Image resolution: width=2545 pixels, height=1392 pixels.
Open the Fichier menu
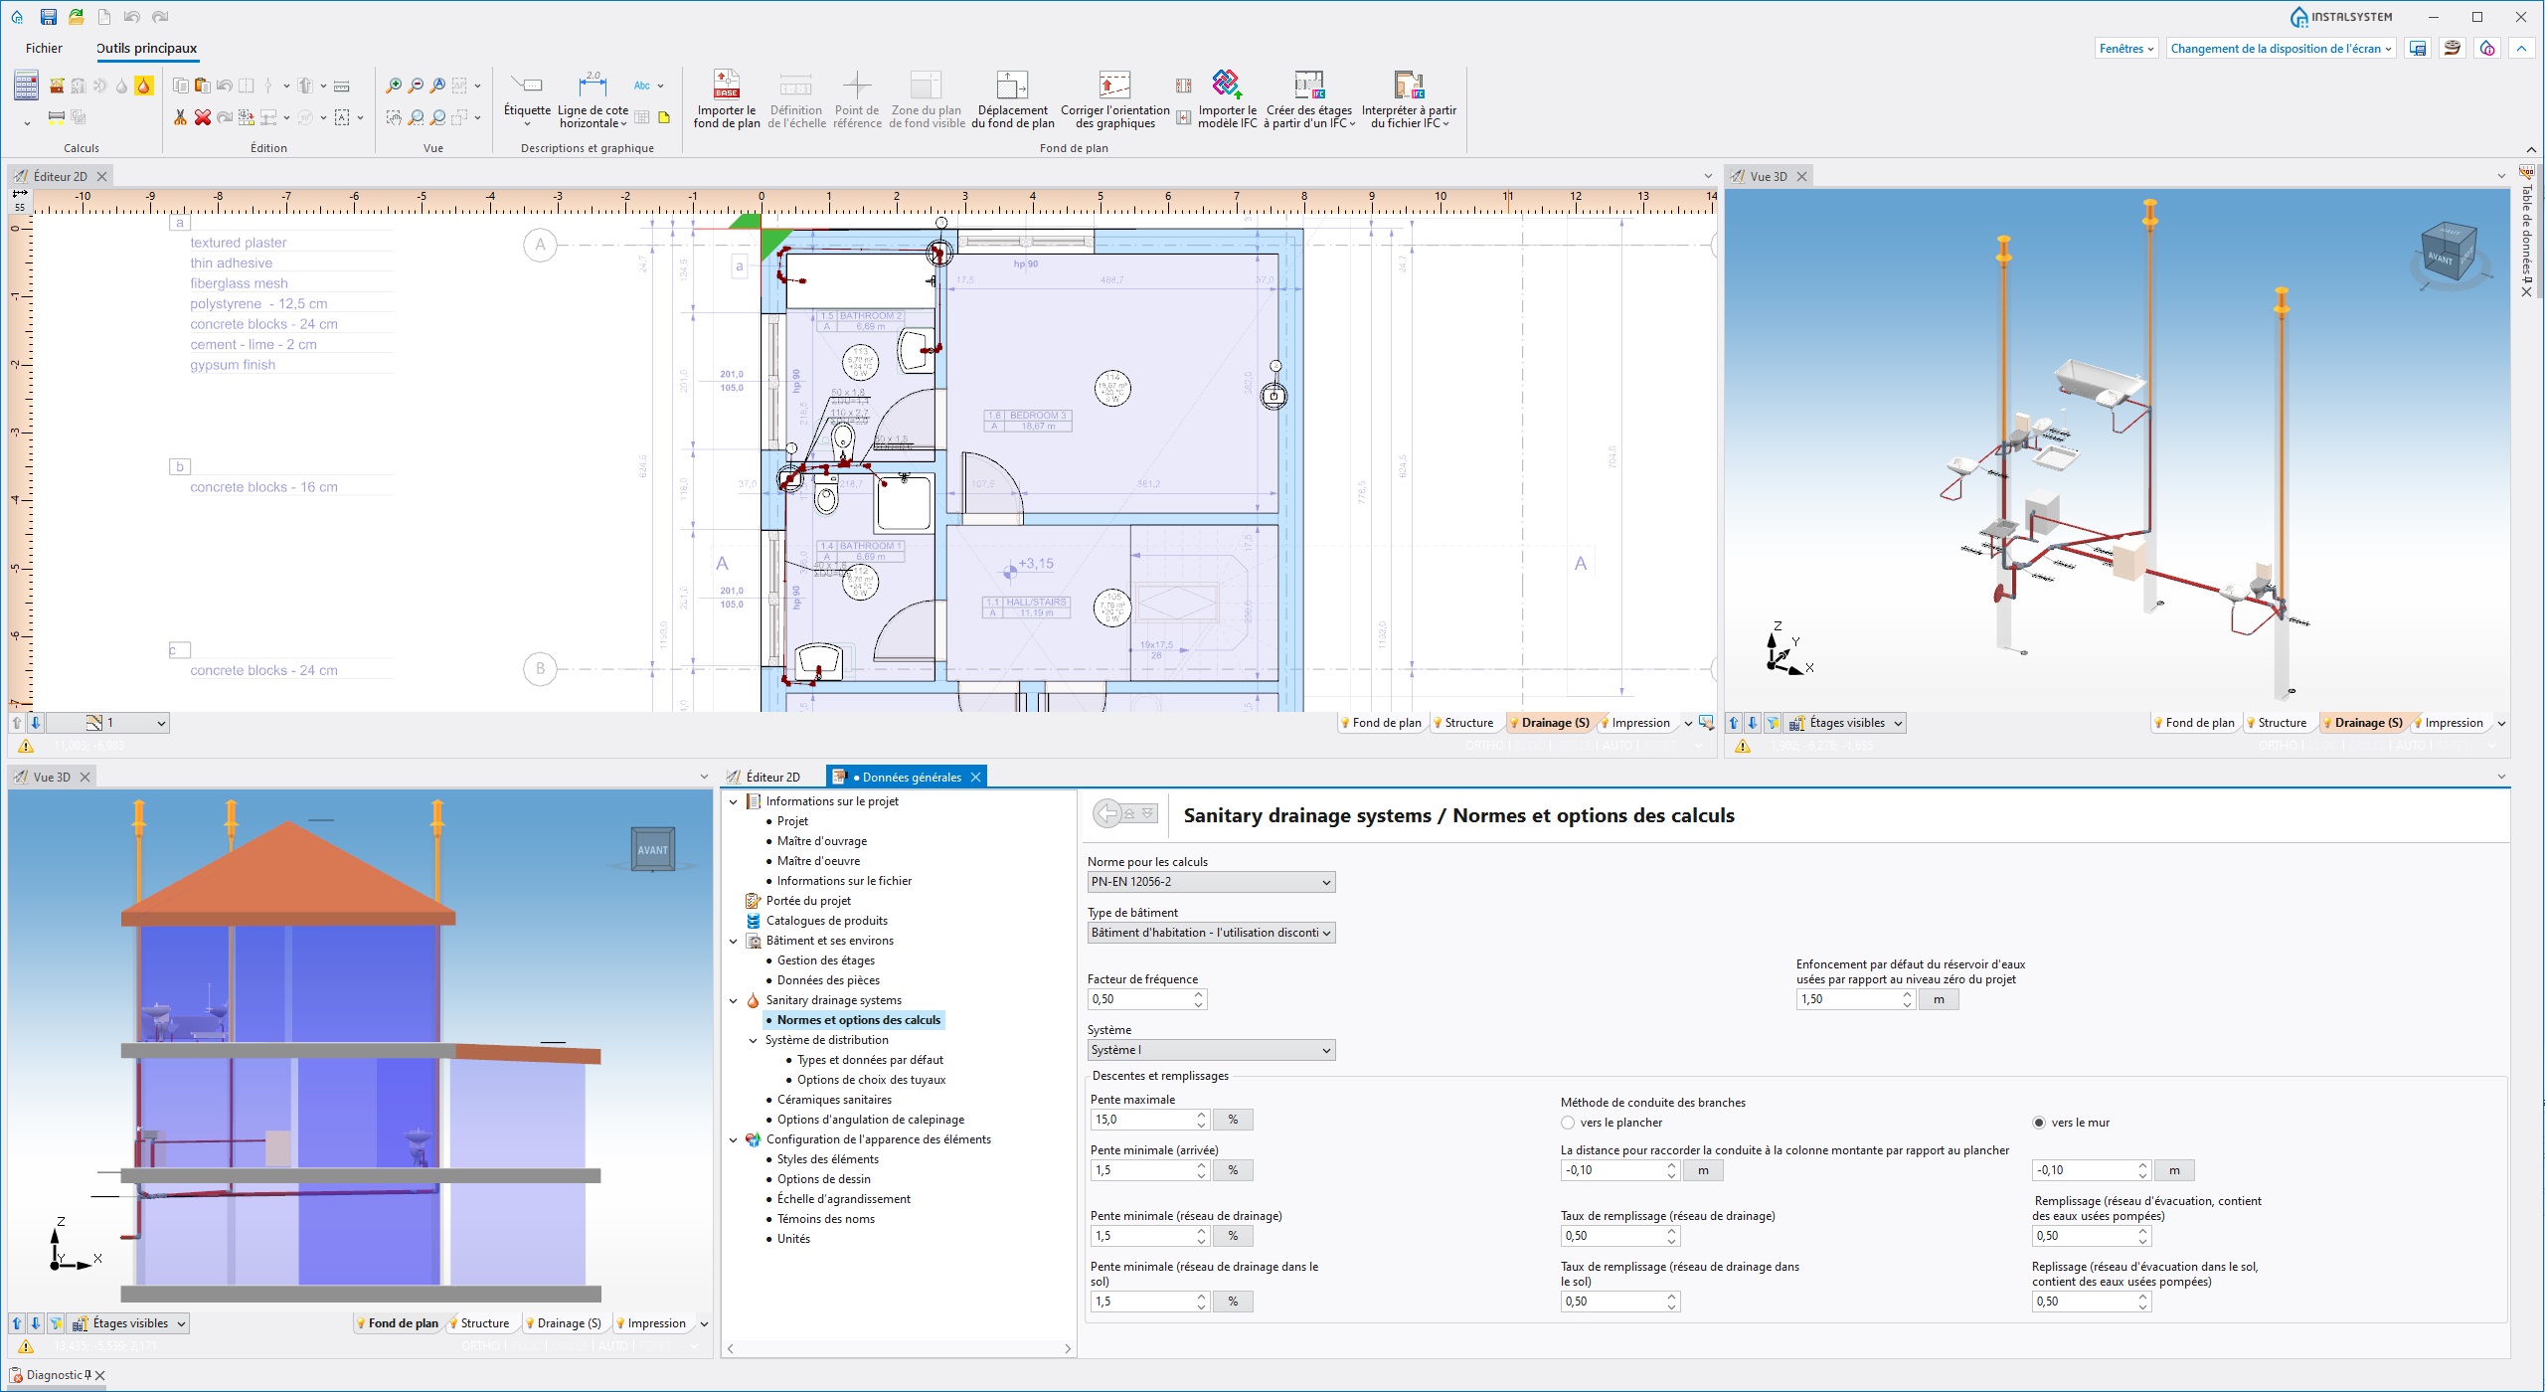(44, 48)
